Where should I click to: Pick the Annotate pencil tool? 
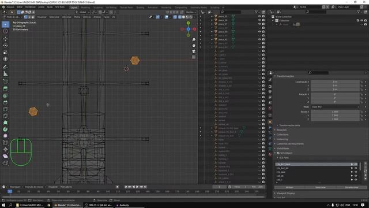[5, 67]
